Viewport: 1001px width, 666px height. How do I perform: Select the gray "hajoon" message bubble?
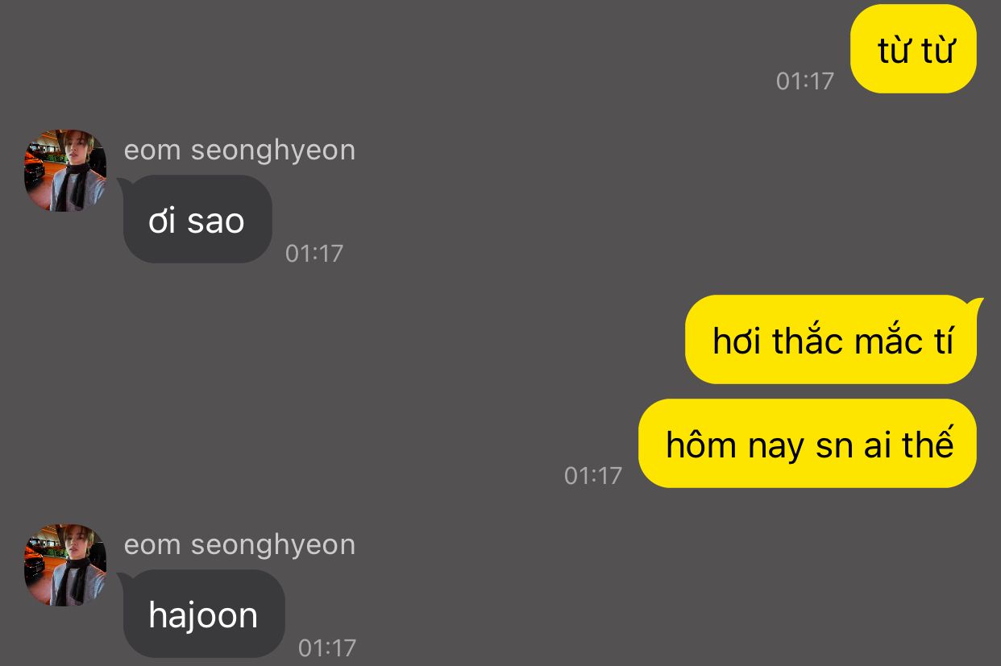pyautogui.click(x=204, y=614)
